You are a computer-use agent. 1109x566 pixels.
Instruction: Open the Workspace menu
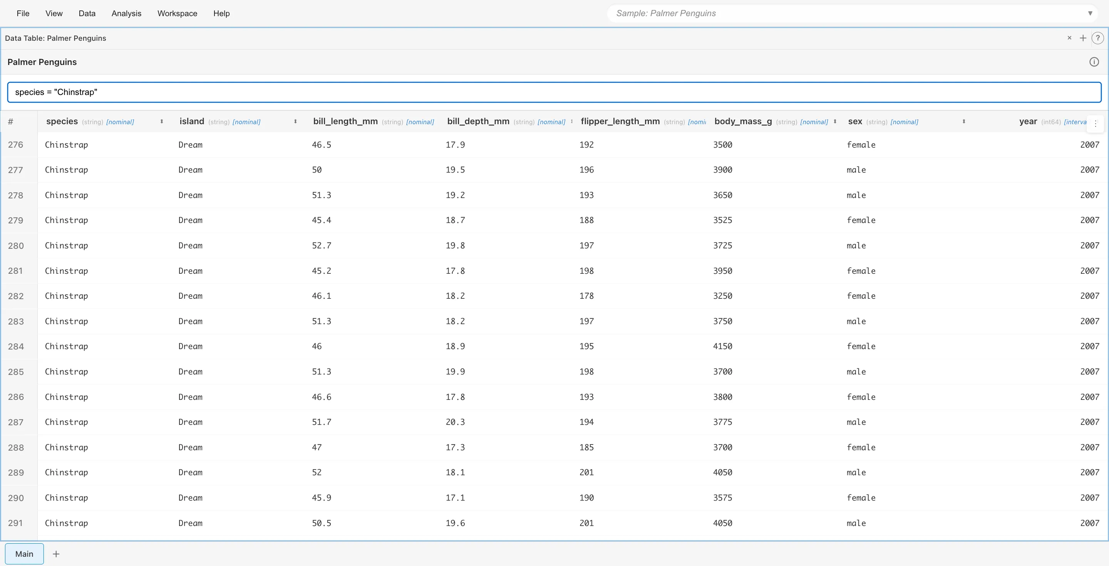177,13
